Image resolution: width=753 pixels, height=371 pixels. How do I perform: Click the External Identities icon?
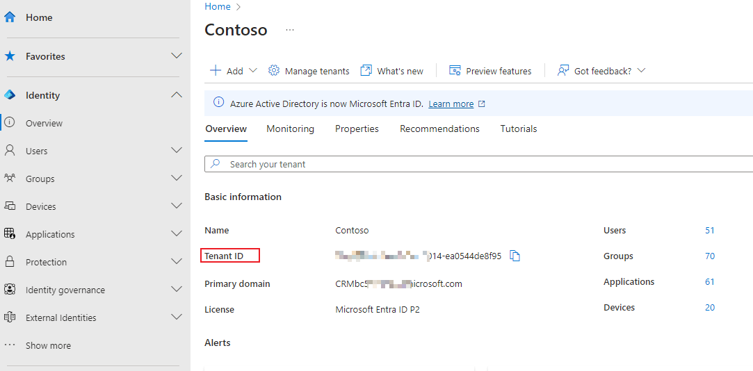click(x=10, y=318)
